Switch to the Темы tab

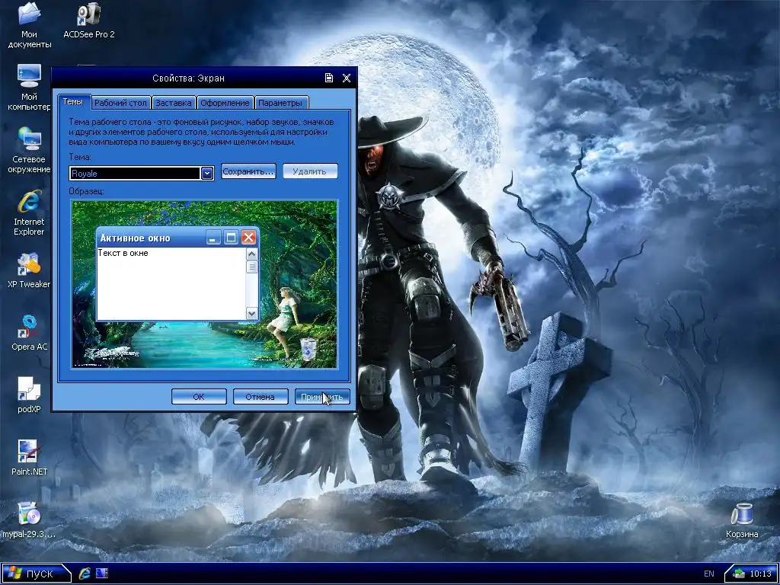tap(73, 101)
